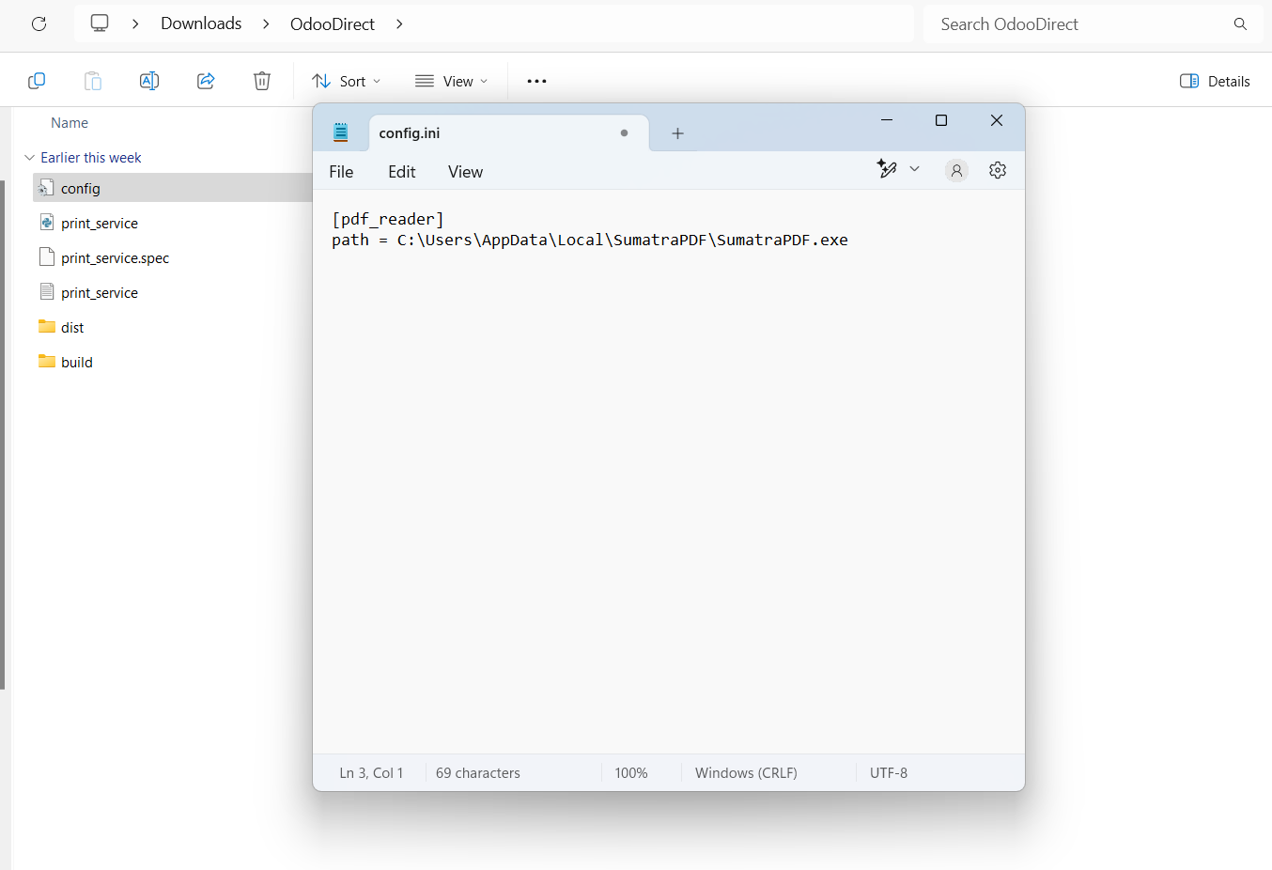Toggle the Details pane
The image size is (1272, 870).
1215,82
